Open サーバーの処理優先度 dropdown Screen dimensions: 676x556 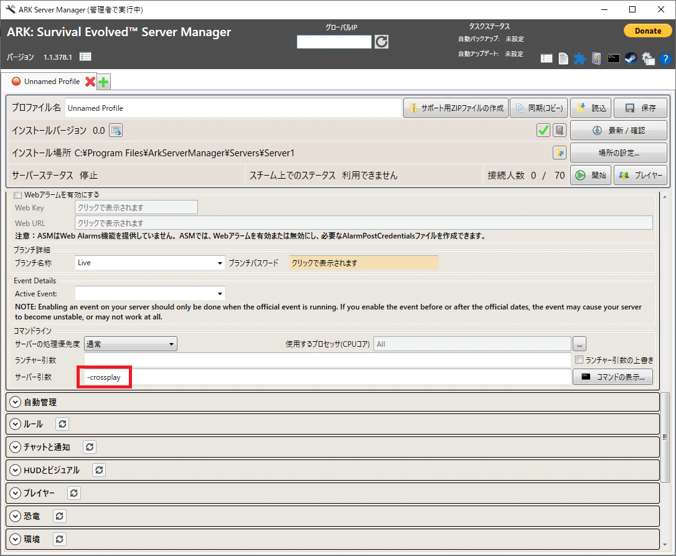[131, 344]
